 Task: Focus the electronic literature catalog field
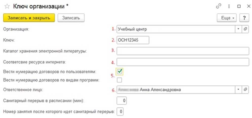[183, 51]
